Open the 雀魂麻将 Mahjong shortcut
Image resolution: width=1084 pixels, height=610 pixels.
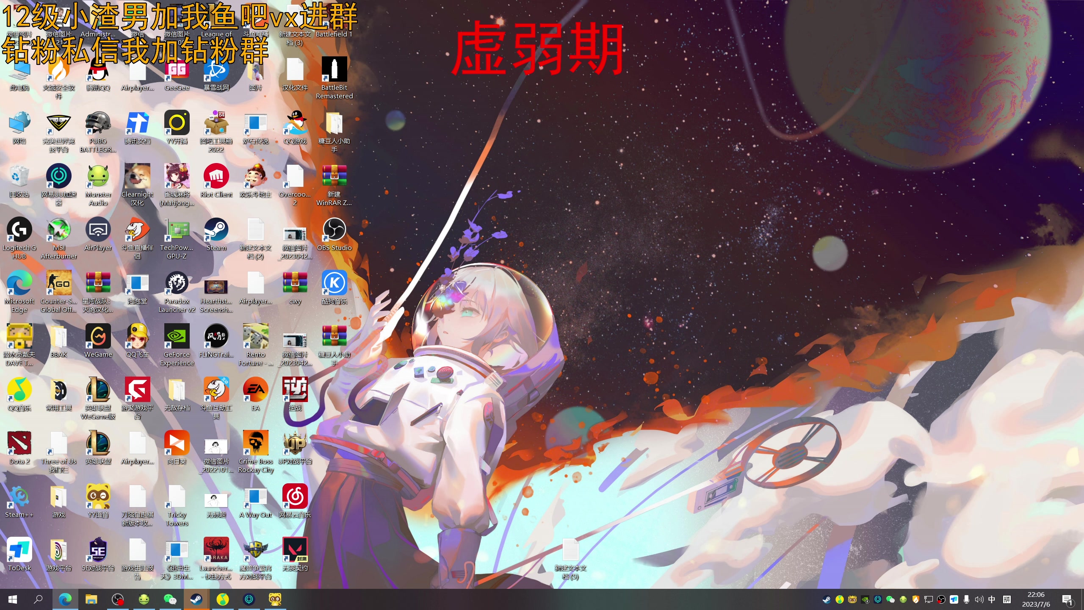[x=177, y=185]
